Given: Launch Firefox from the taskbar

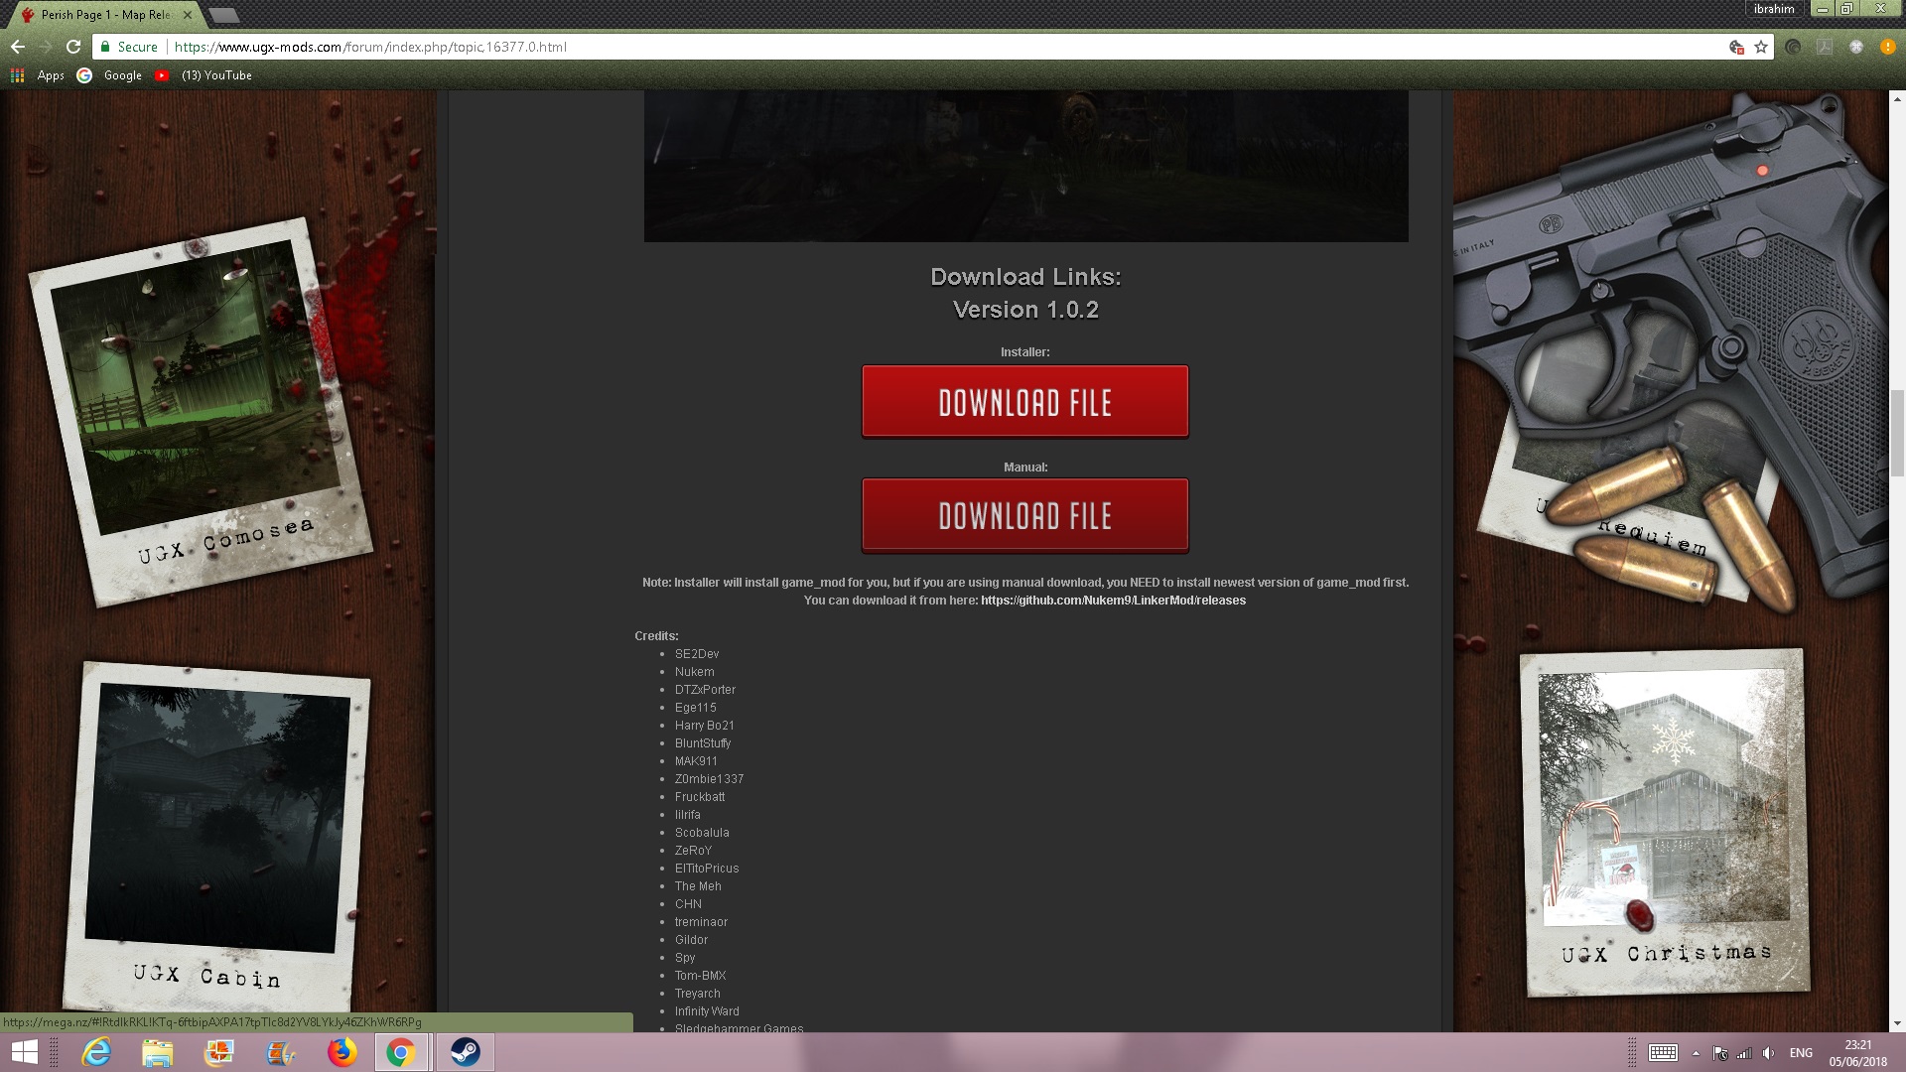Looking at the screenshot, I should [x=341, y=1052].
